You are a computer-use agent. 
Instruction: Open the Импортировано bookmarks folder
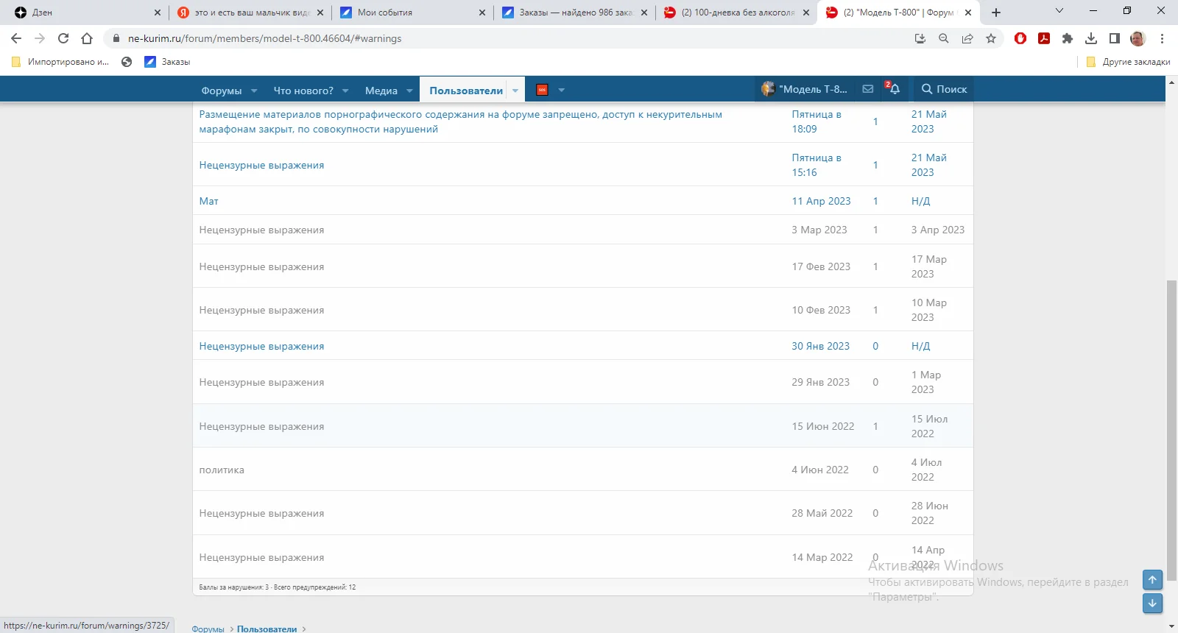[60, 62]
